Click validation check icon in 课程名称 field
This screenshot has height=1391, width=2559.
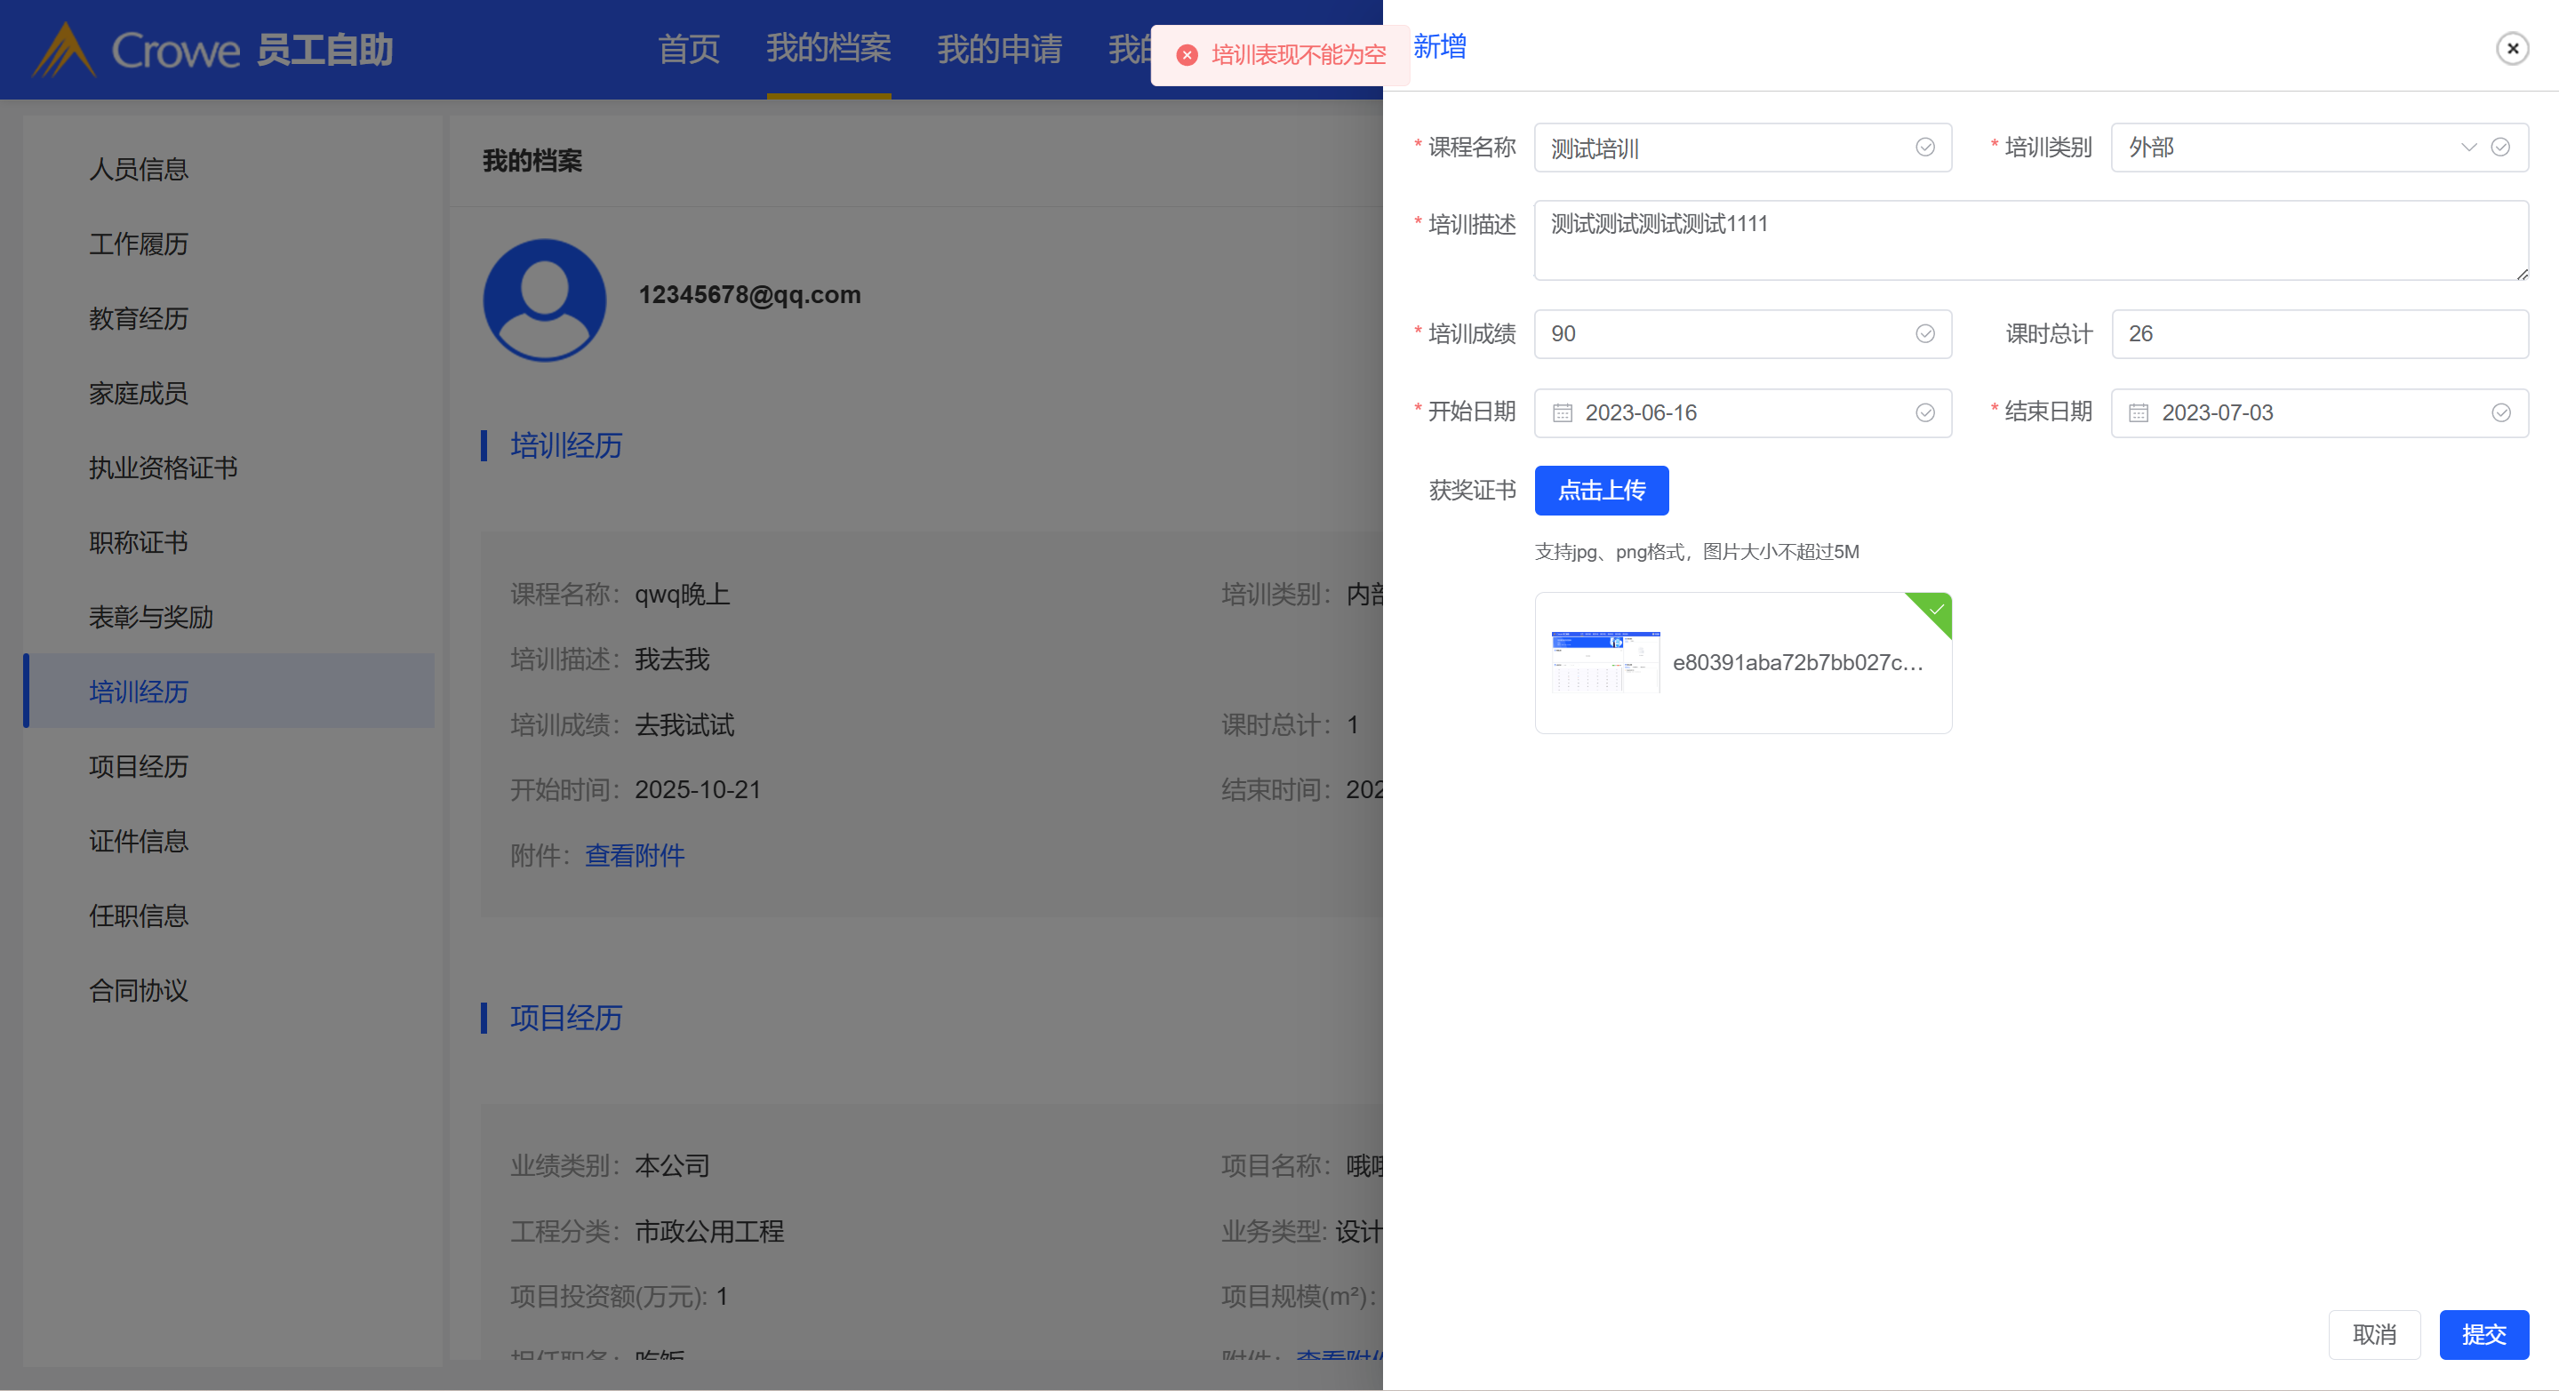1924,147
